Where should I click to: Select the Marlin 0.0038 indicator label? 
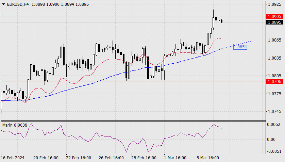tap(15, 125)
